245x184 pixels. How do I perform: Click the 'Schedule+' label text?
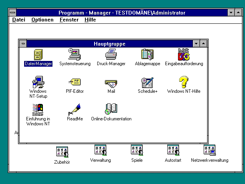(147, 91)
